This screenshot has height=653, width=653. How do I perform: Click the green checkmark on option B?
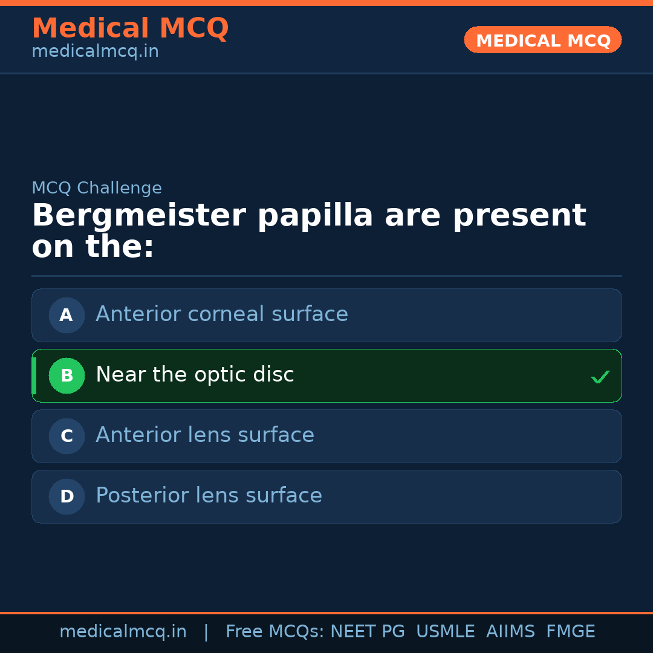tap(600, 377)
